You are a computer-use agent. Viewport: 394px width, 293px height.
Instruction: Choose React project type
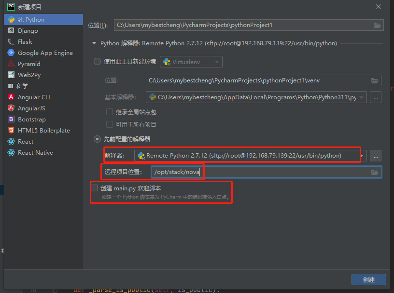point(43,141)
